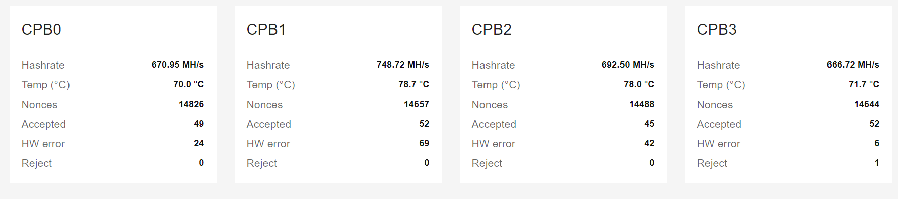The width and height of the screenshot is (898, 199).
Task: Click CPB0 hashrate value 670.95 MH/s
Action: coord(178,65)
